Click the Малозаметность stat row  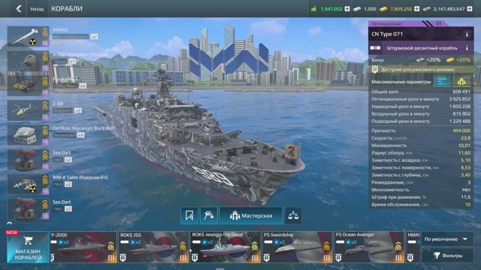tap(421, 190)
